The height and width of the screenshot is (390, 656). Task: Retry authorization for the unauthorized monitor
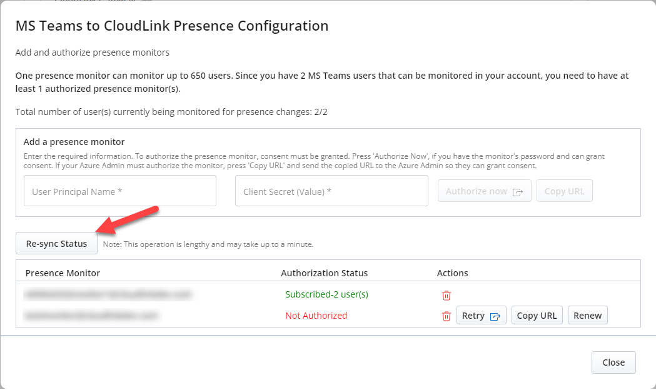[481, 316]
